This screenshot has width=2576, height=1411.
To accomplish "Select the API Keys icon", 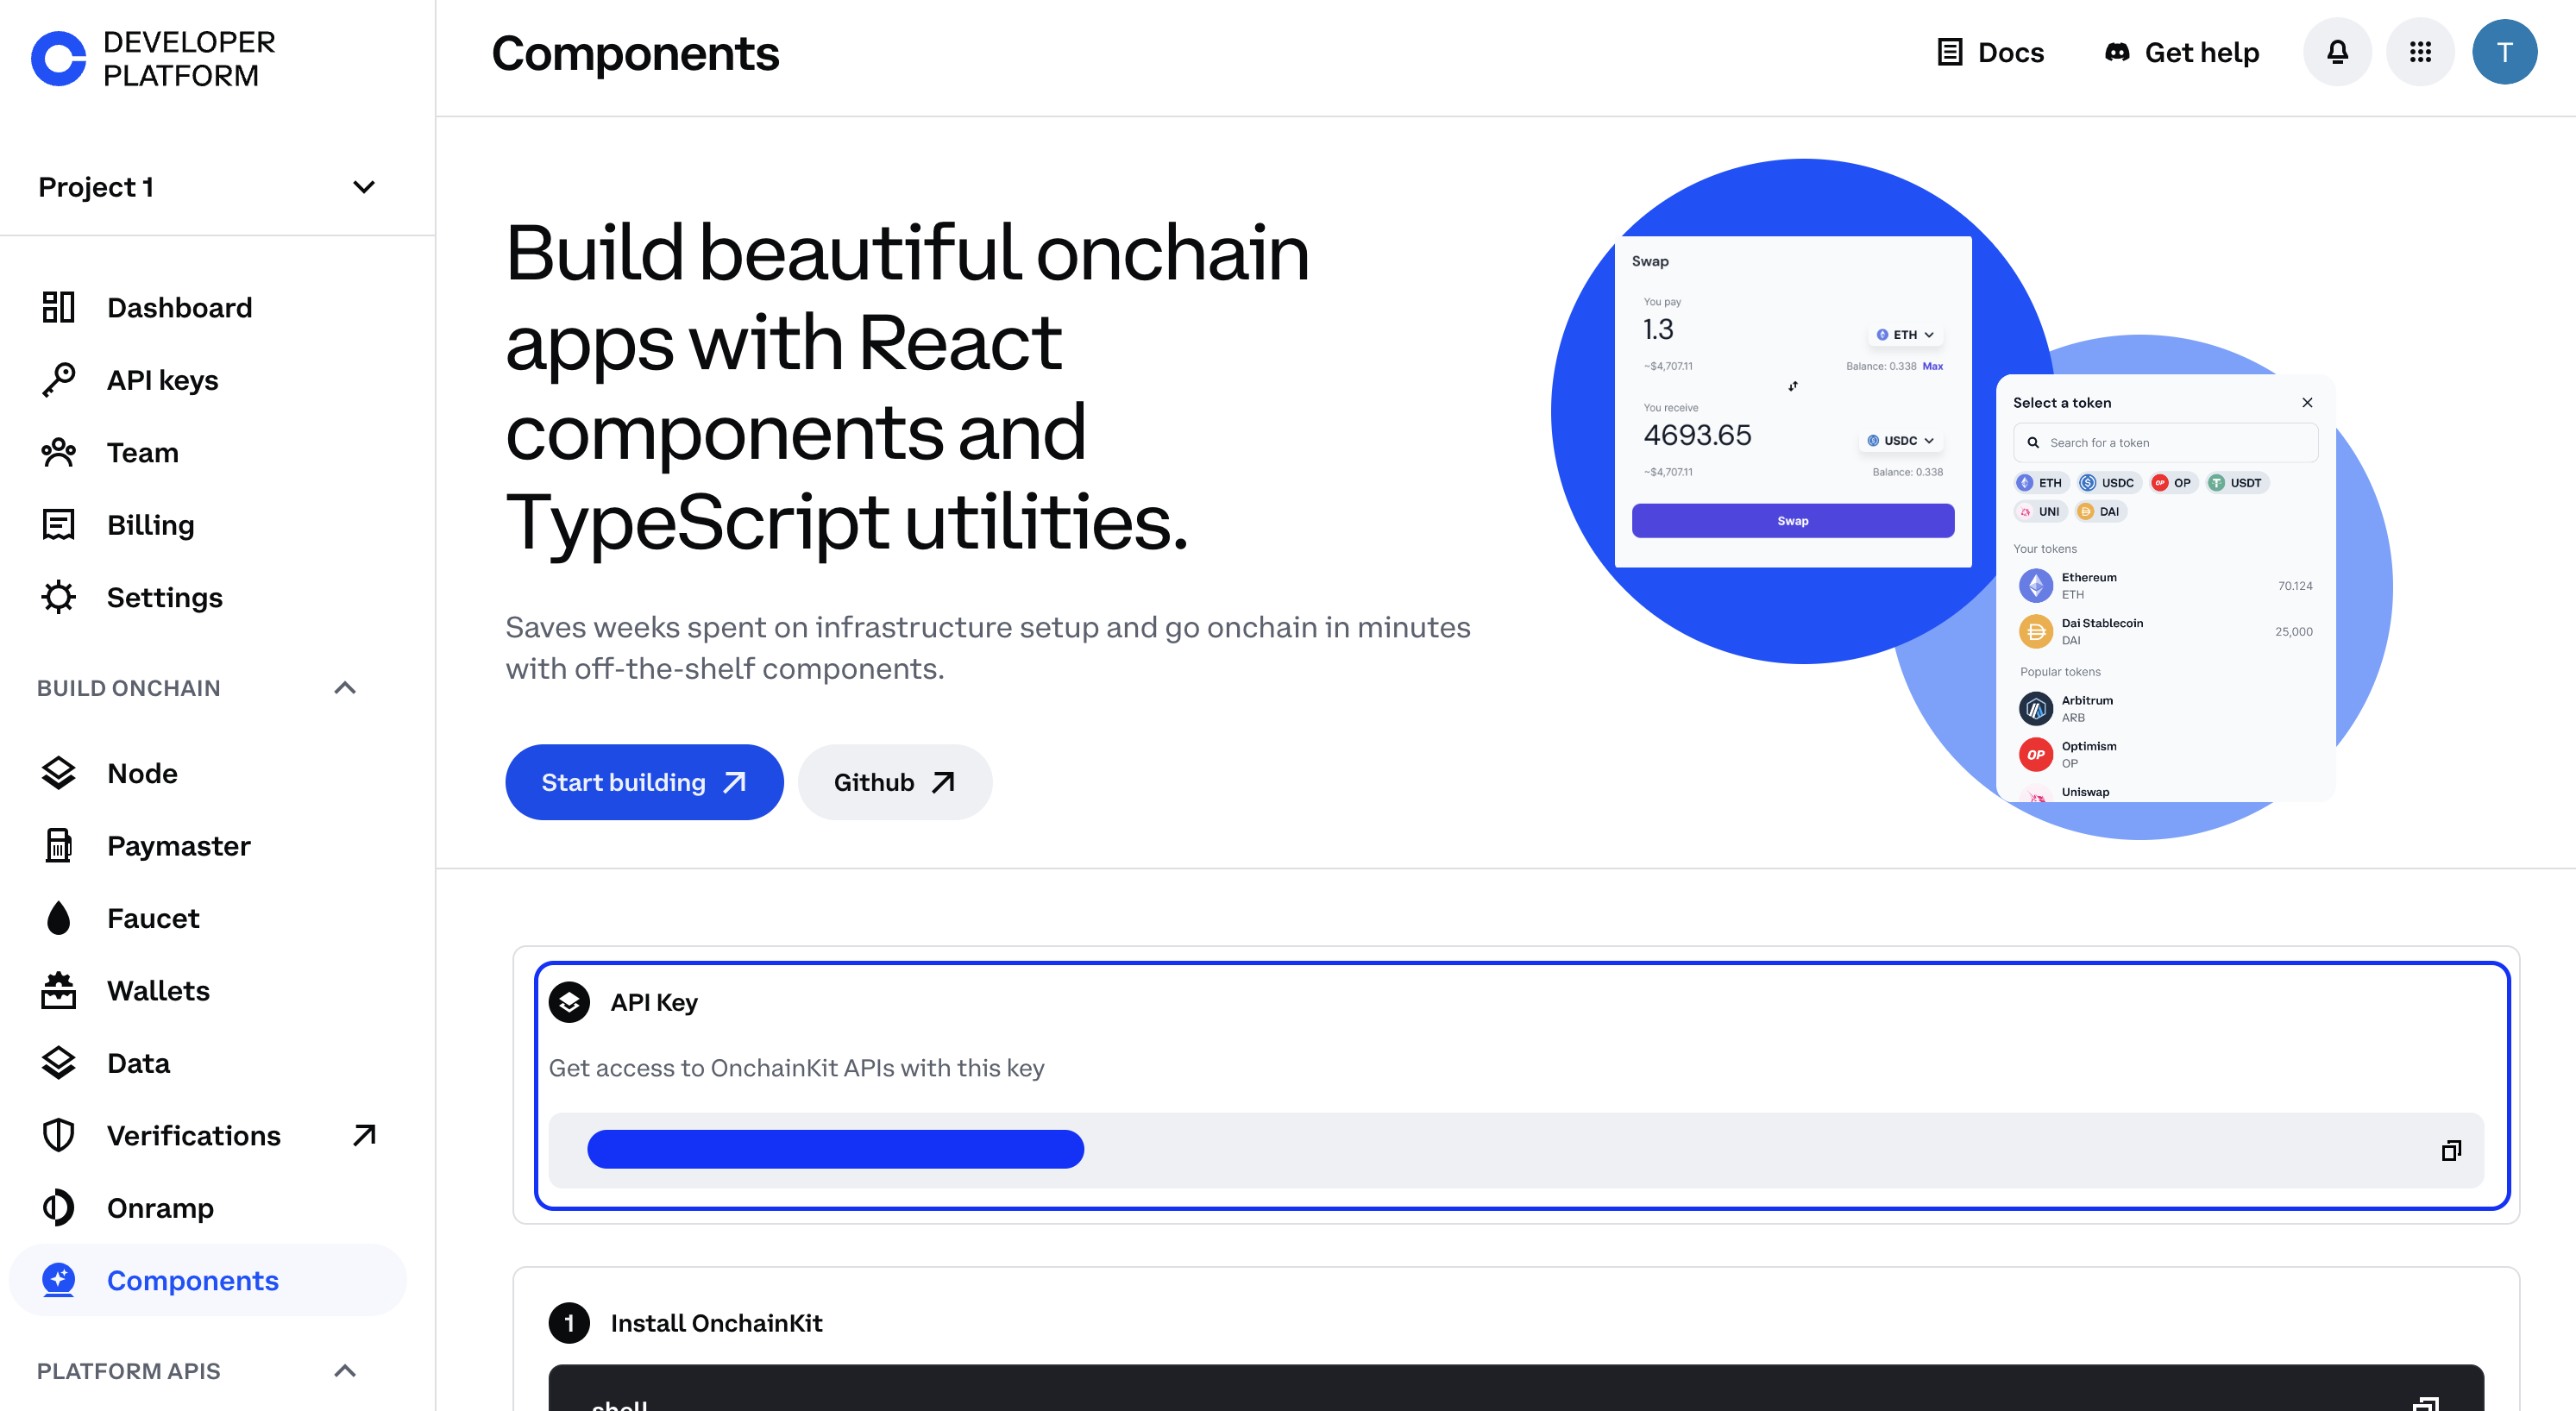I will point(57,379).
